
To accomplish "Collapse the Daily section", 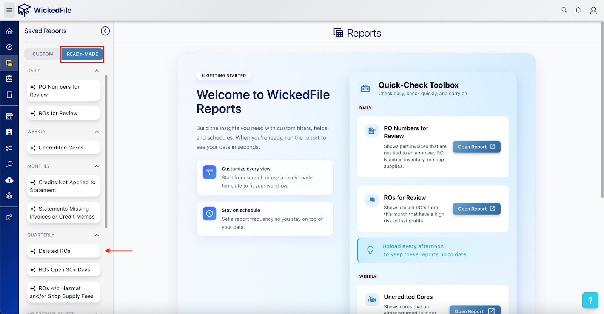I will 97,71.
